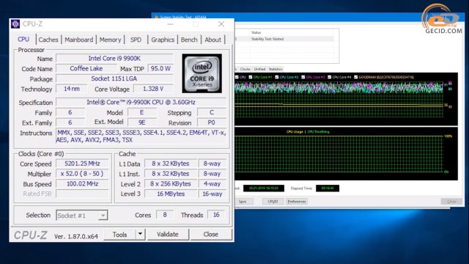This screenshot has height=264, width=469.
Task: Select the 'Stability Test: Started' log row
Action: (x=284, y=39)
